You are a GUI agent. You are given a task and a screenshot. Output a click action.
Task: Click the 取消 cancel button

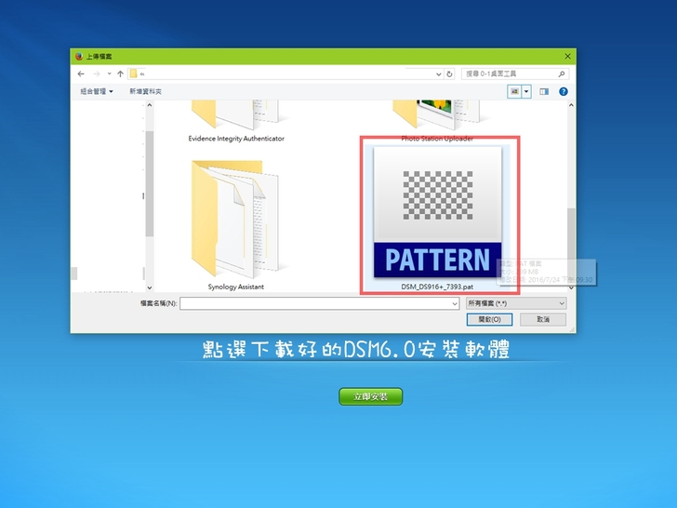(x=543, y=320)
